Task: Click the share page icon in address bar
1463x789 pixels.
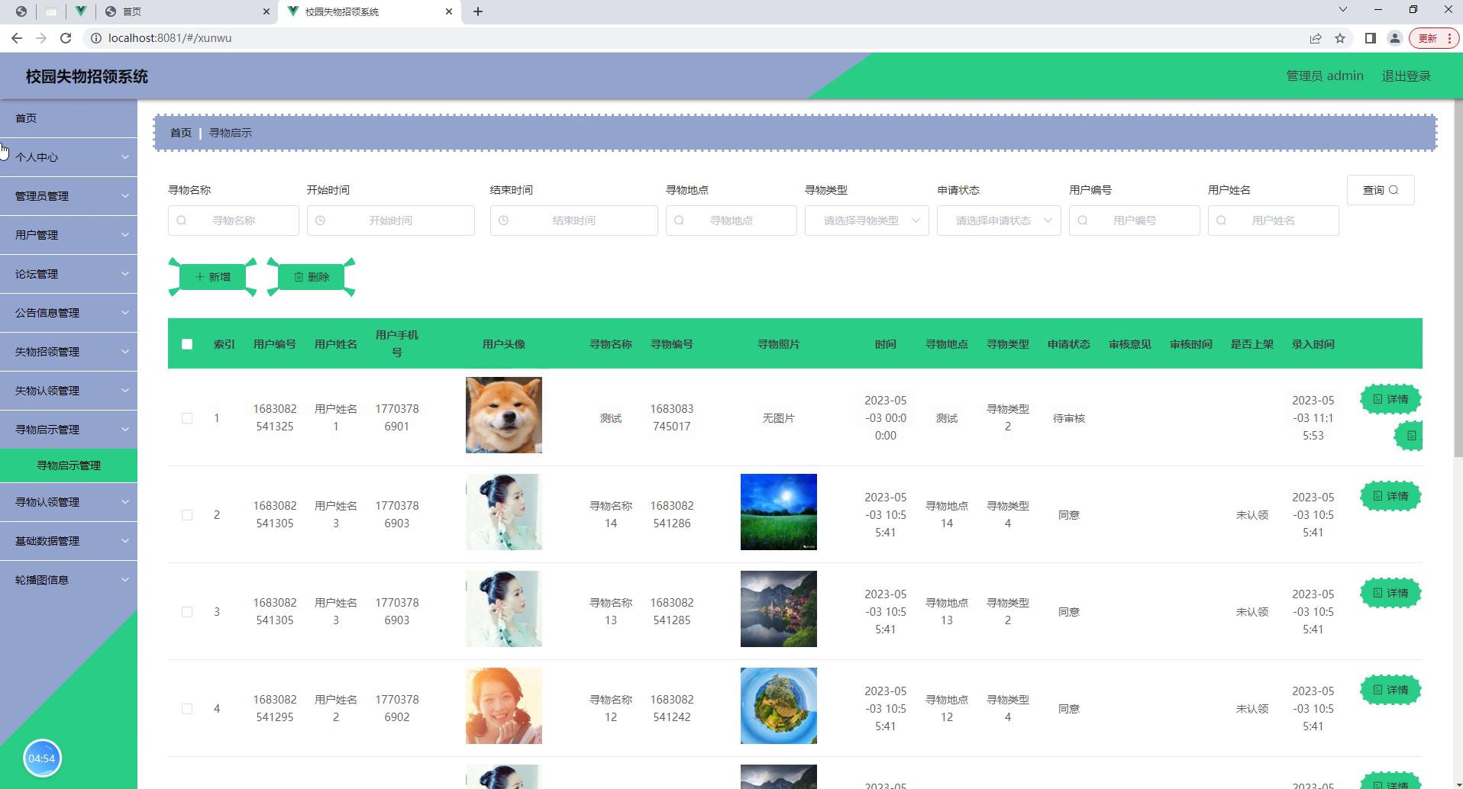Action: click(1316, 38)
